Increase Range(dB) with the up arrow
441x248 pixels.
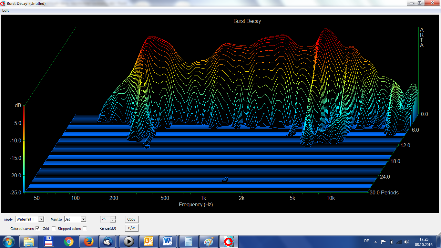[x=113, y=218]
